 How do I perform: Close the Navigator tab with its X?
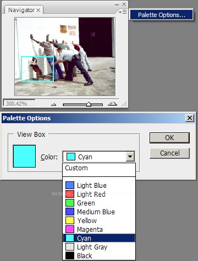38,10
